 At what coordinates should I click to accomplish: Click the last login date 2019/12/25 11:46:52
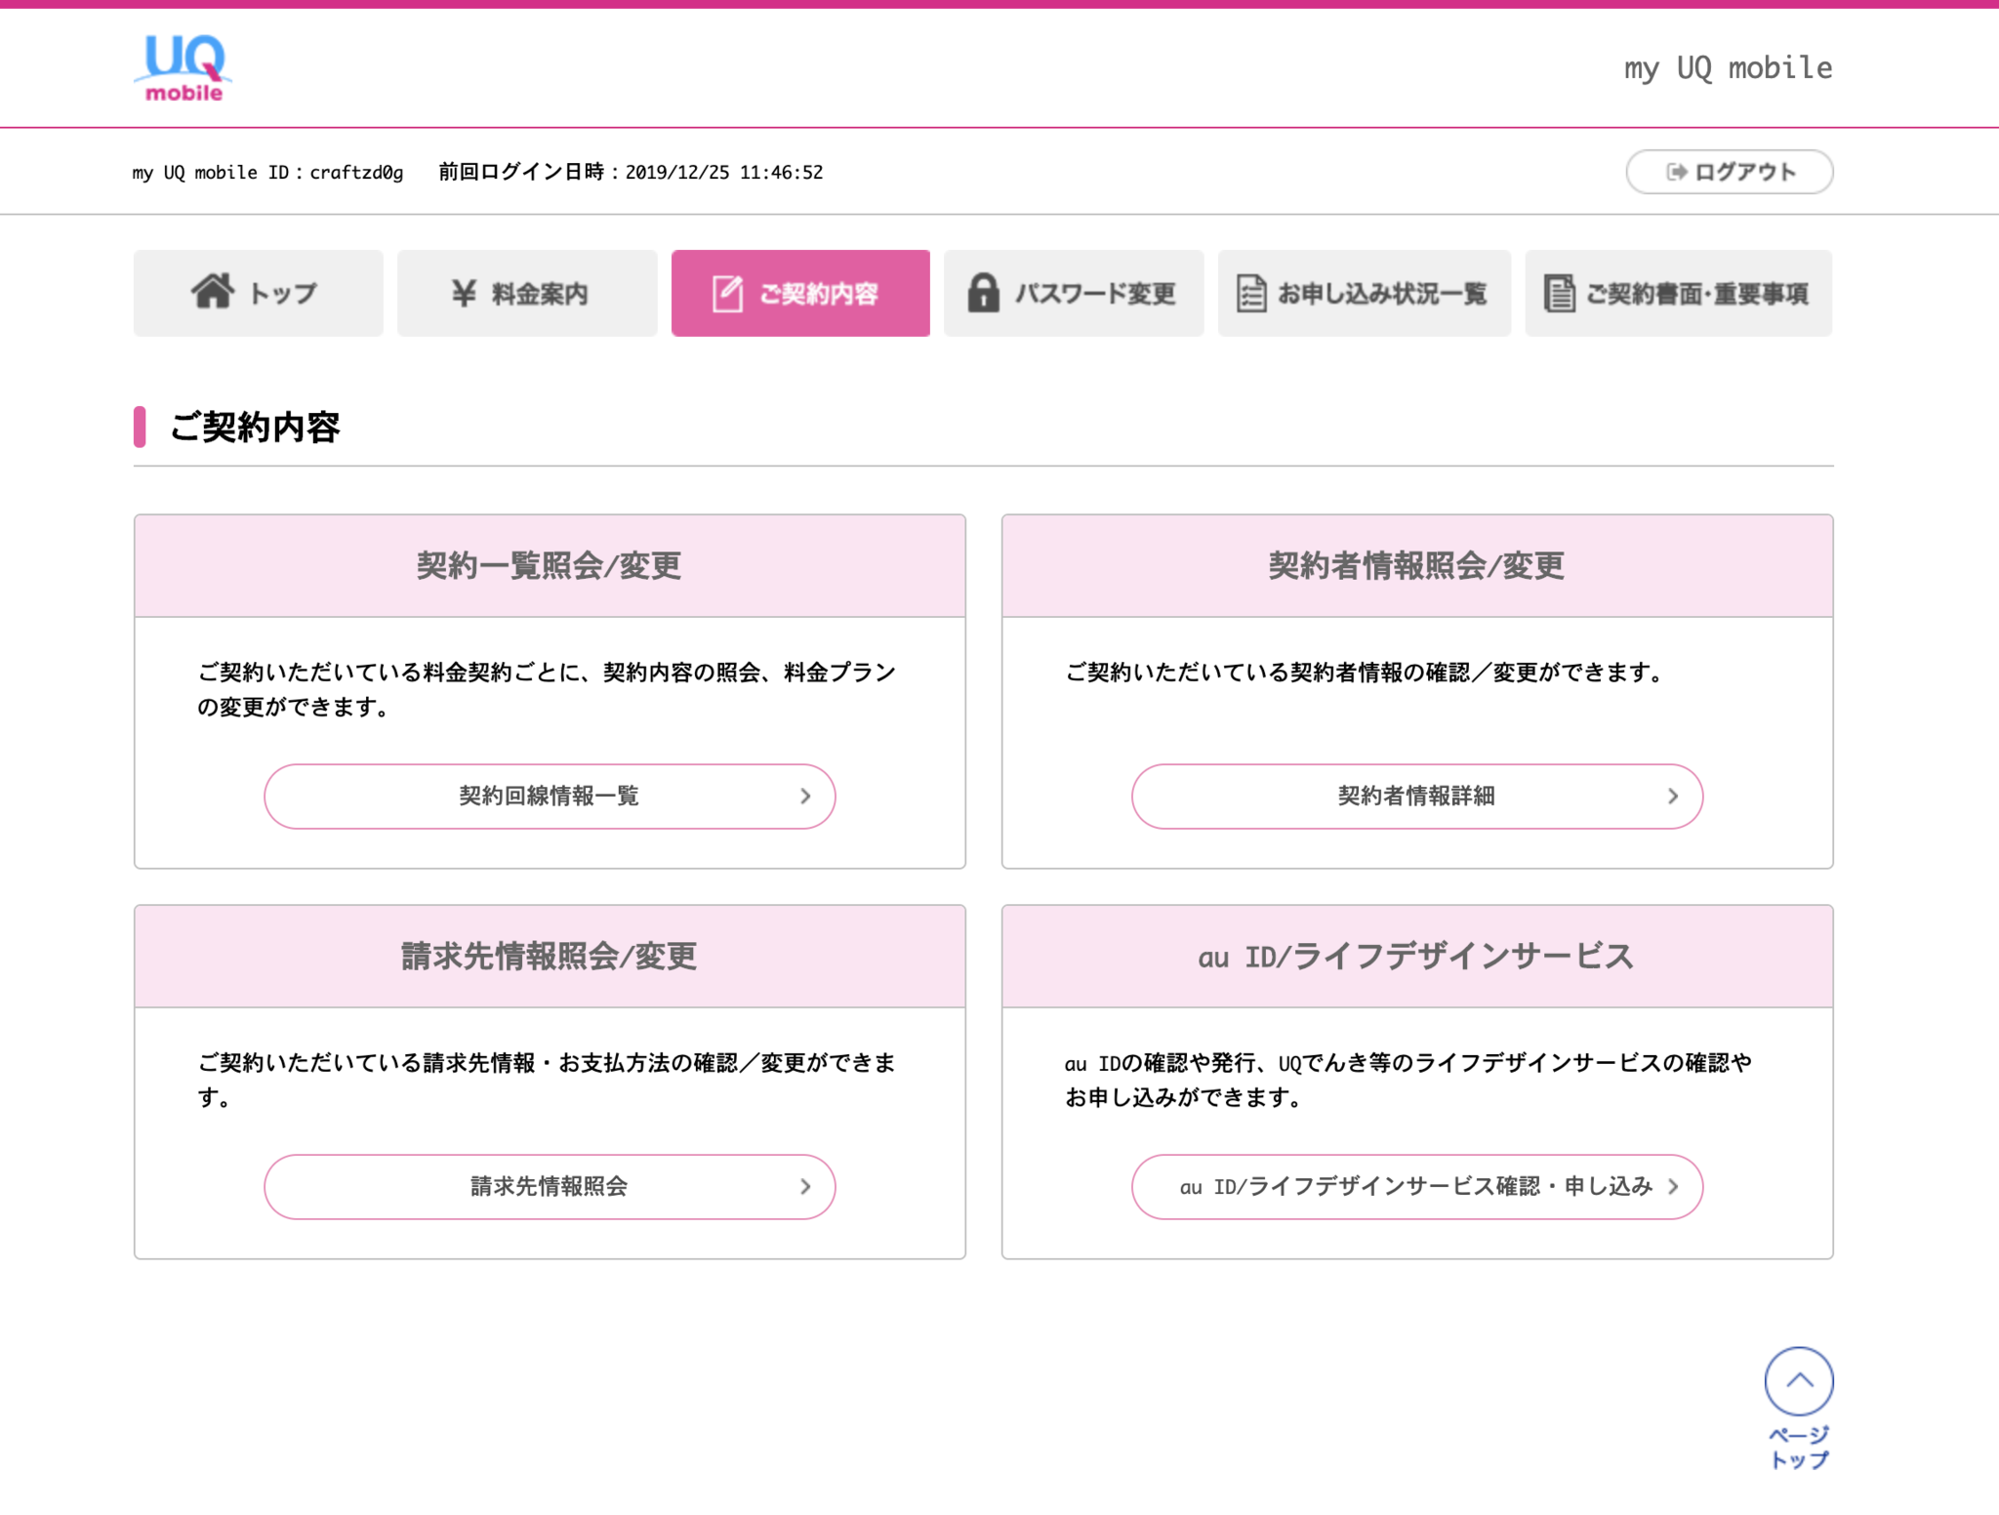724,173
